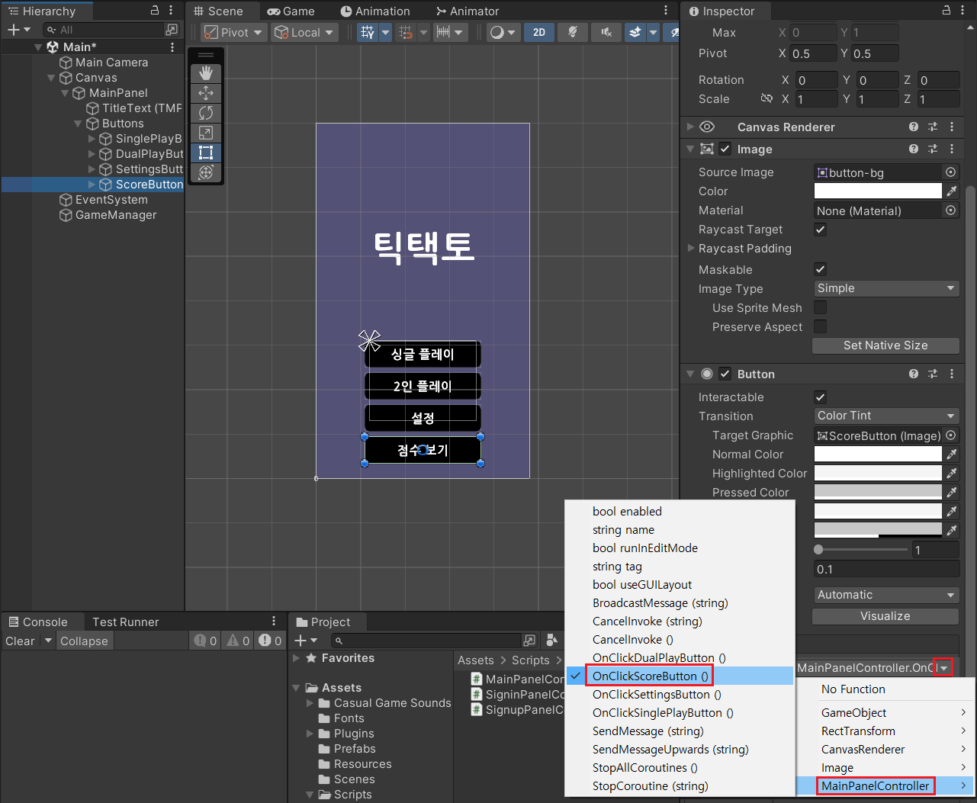This screenshot has height=803, width=977.
Task: Expand ScoreButton in Hierarchy
Action: click(x=92, y=185)
